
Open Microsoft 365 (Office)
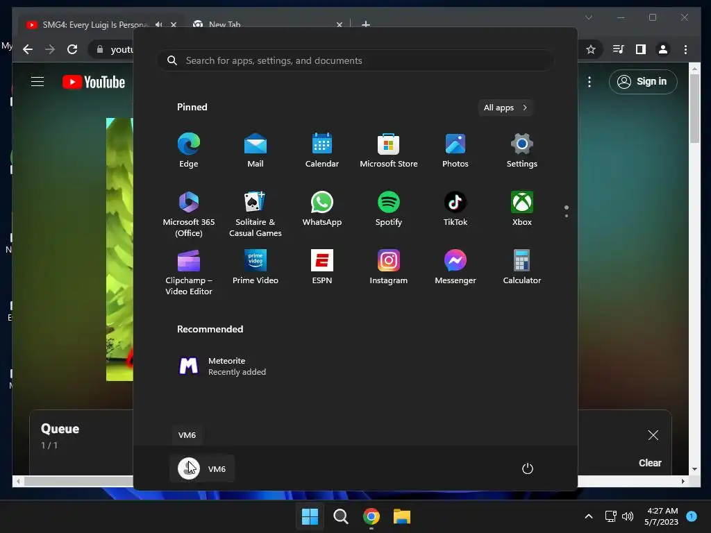[189, 214]
